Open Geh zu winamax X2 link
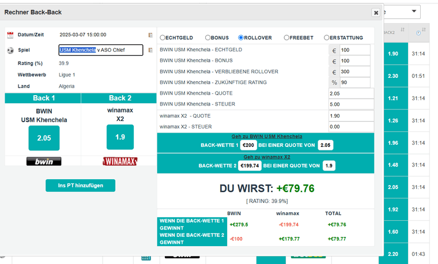This screenshot has width=438, height=264. pyautogui.click(x=267, y=157)
